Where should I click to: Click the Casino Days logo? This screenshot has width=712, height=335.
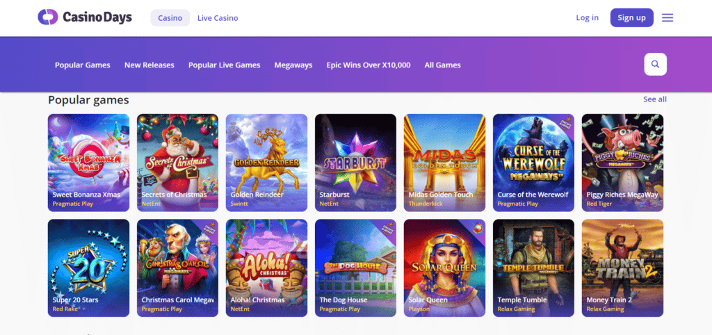tap(84, 17)
